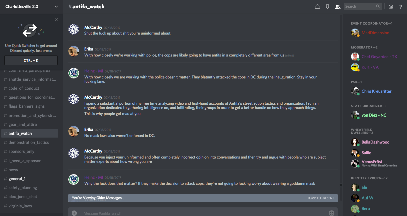Switch to the general_1 channel
Image resolution: width=407 pixels, height=216 pixels.
[x=17, y=179]
